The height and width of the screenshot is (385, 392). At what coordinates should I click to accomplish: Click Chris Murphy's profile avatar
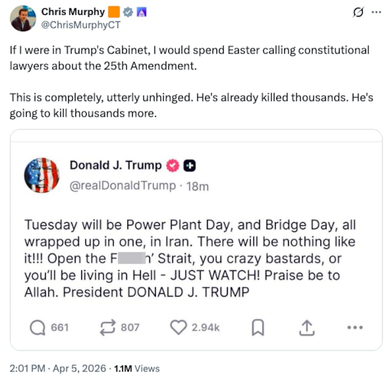coord(23,18)
